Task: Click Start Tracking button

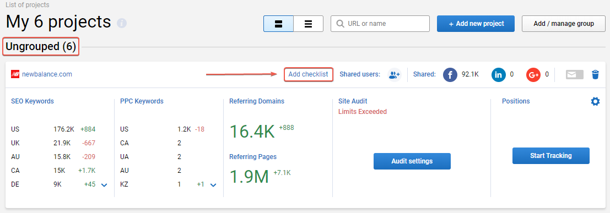Action: (x=551, y=155)
